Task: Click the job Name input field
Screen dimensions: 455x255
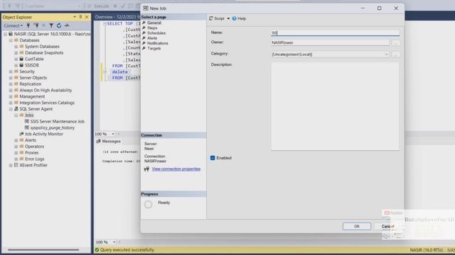Action: (x=335, y=33)
